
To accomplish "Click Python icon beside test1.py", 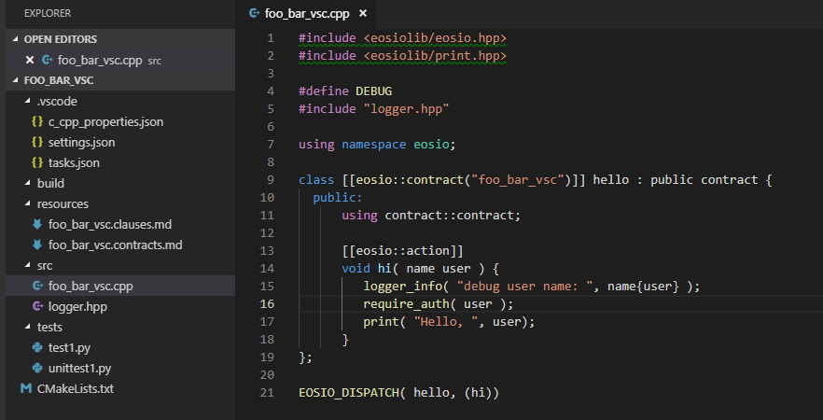I will point(37,347).
